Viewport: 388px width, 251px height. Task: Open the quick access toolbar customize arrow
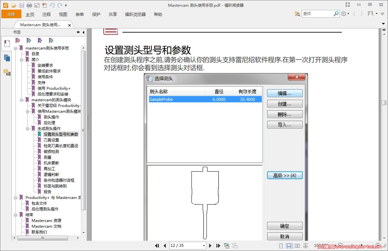click(x=66, y=5)
